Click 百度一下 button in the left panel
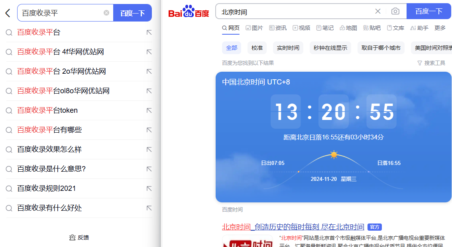 point(132,13)
